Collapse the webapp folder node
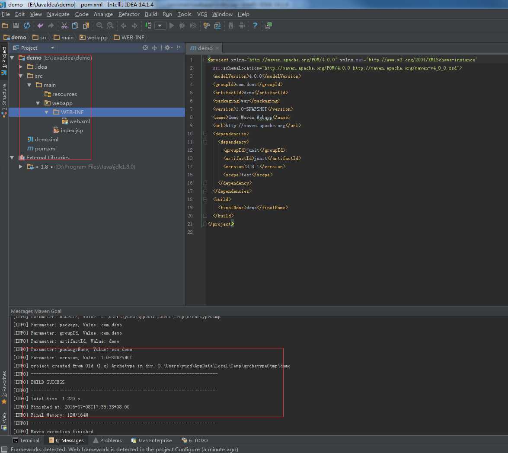The height and width of the screenshot is (453, 508). click(38, 103)
